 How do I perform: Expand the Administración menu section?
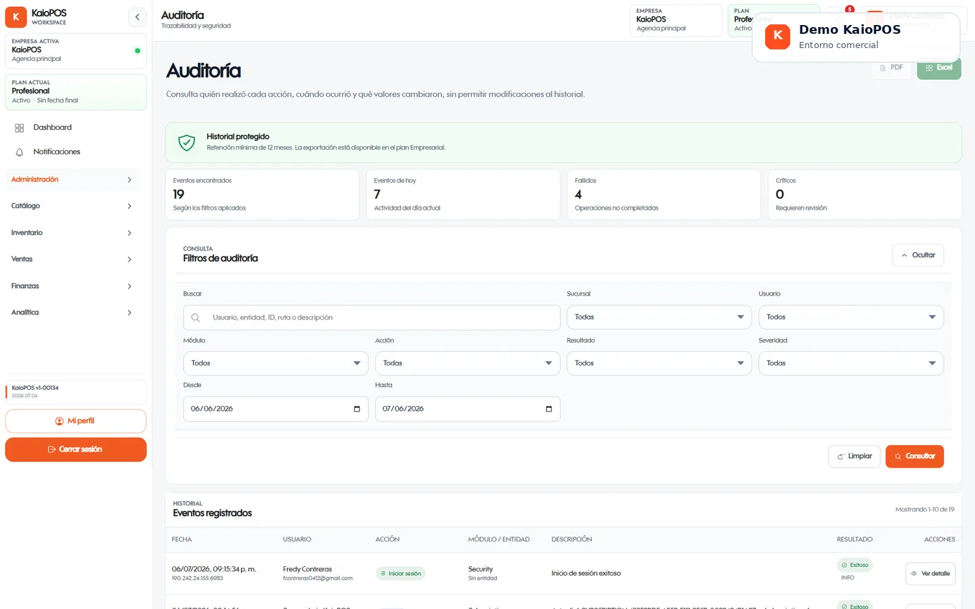point(72,179)
